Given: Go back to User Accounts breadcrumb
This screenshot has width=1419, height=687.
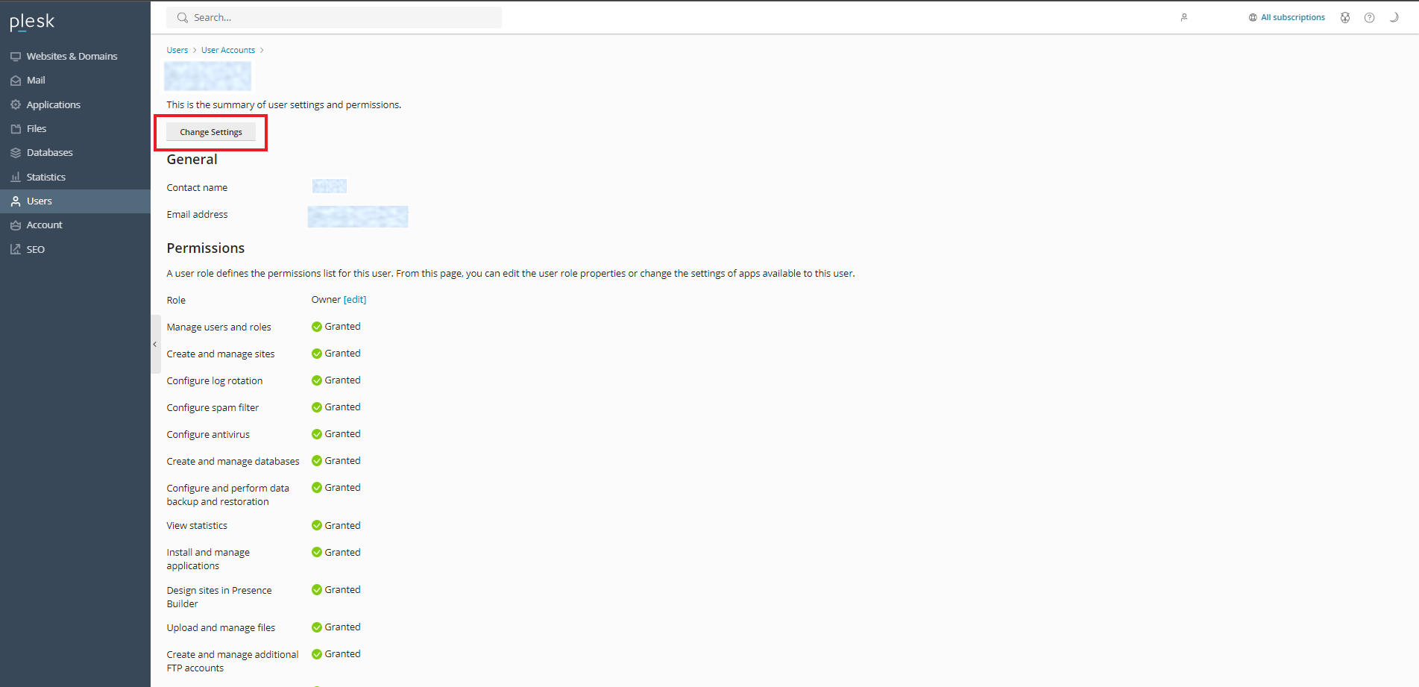Looking at the screenshot, I should click(x=227, y=50).
